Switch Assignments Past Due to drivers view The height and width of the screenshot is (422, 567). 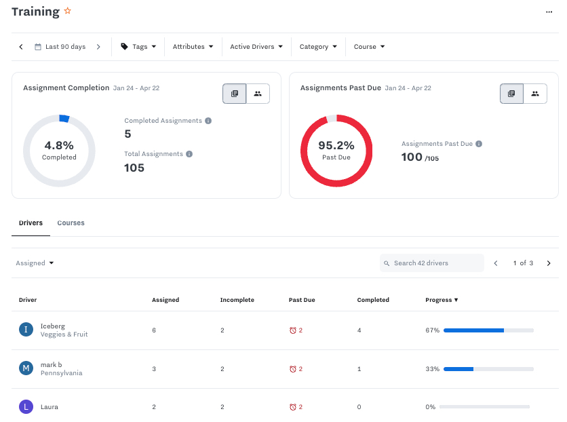coord(535,94)
